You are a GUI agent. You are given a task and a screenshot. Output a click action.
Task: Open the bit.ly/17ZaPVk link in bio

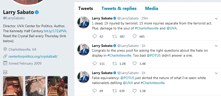tap(55, 31)
